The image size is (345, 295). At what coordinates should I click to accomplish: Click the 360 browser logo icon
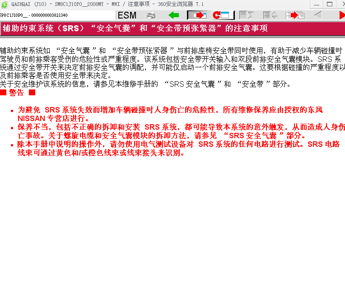click(x=5, y=5)
